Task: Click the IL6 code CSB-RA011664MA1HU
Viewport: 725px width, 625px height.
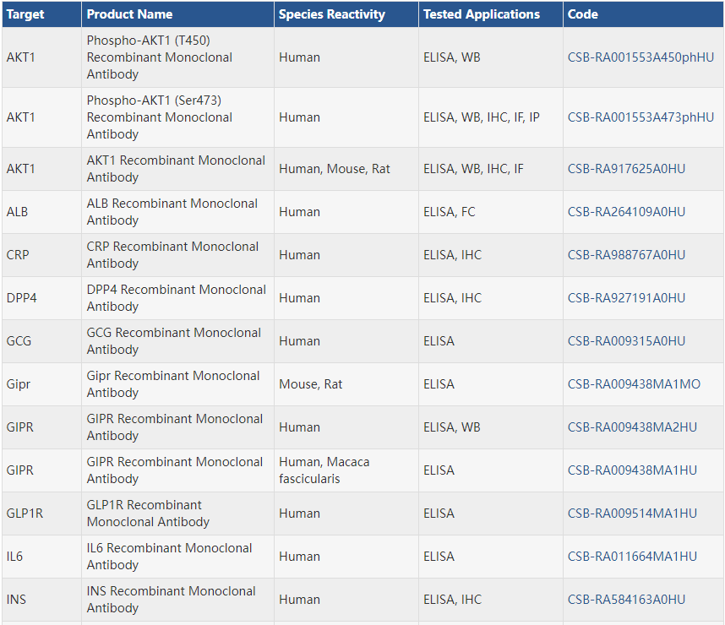Action: (x=632, y=557)
